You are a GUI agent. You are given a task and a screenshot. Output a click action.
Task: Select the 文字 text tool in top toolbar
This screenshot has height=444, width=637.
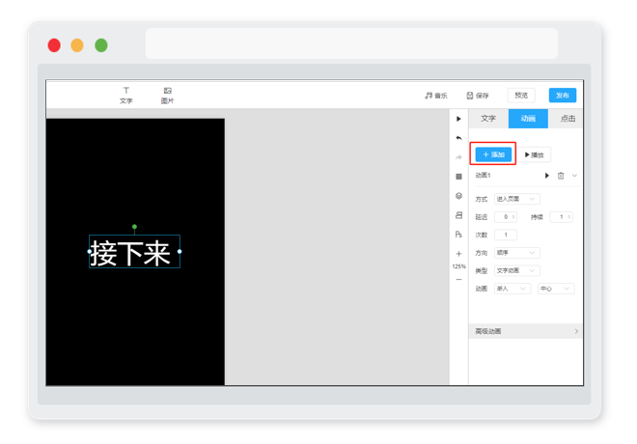(x=125, y=96)
